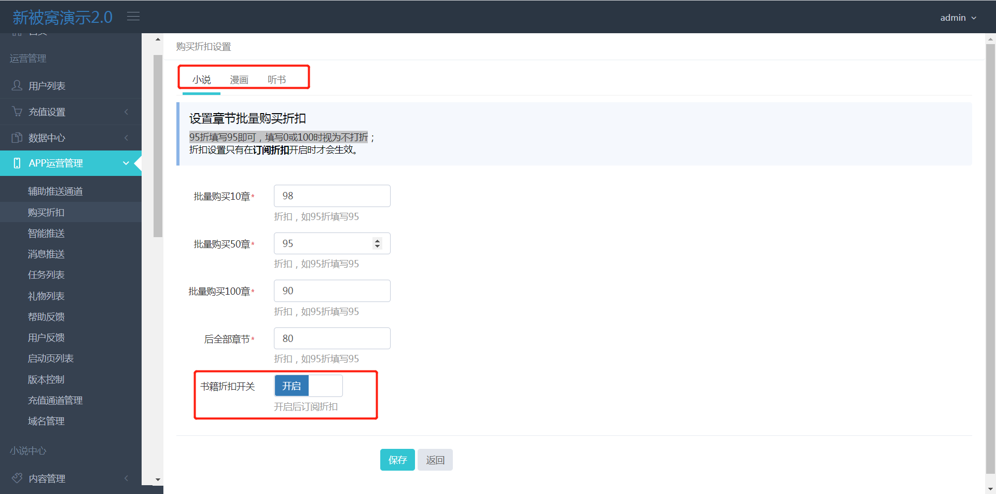996x494 pixels.
Task: Click the 批量购买100章 discount input field
Action: (x=332, y=291)
